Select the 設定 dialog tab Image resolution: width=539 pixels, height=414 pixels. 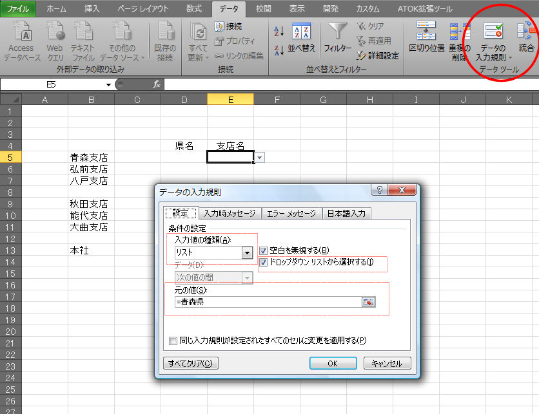181,213
